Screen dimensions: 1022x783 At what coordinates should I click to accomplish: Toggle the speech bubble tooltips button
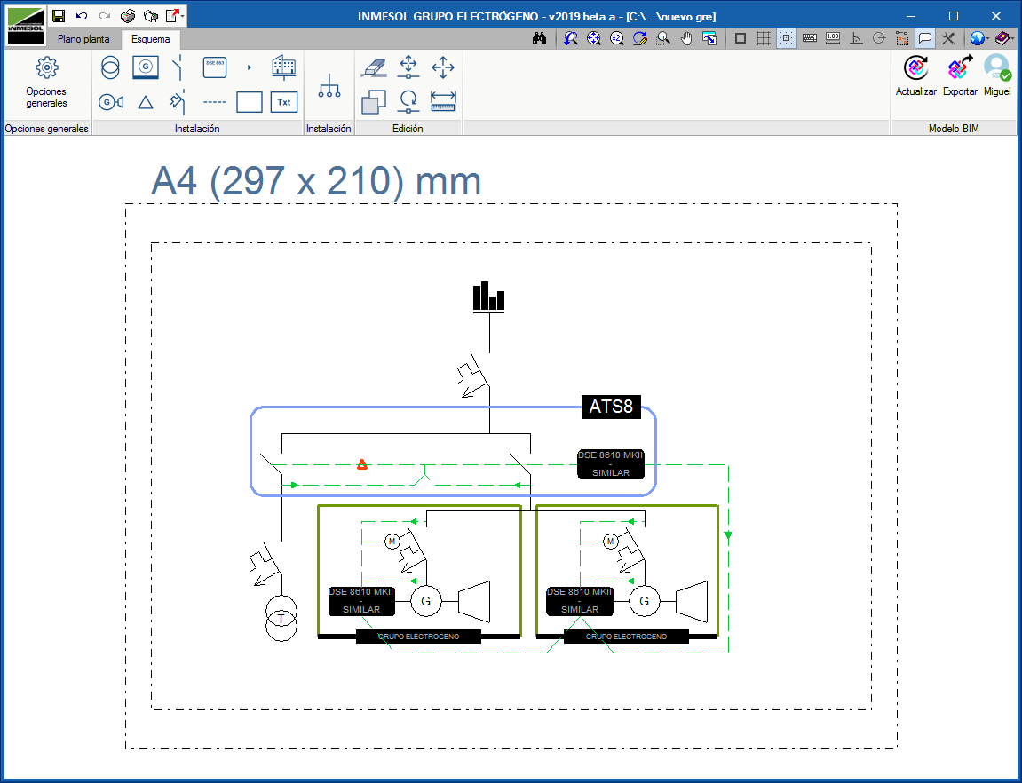click(925, 38)
